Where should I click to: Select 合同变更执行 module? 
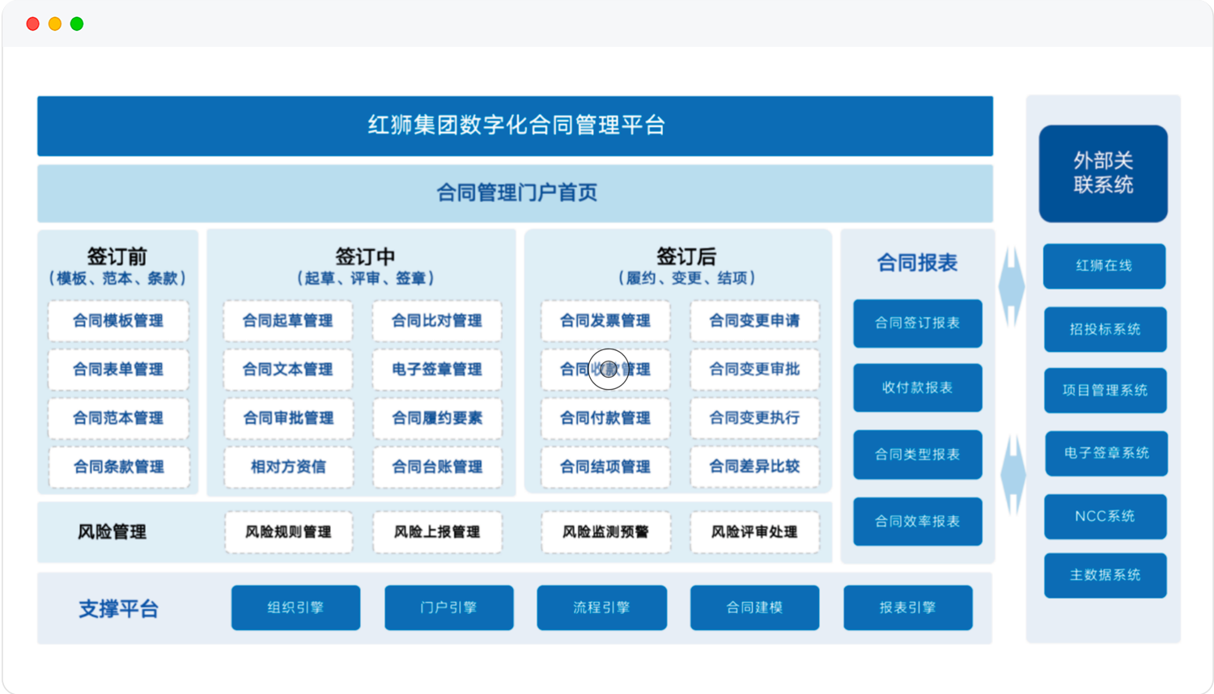tap(754, 418)
